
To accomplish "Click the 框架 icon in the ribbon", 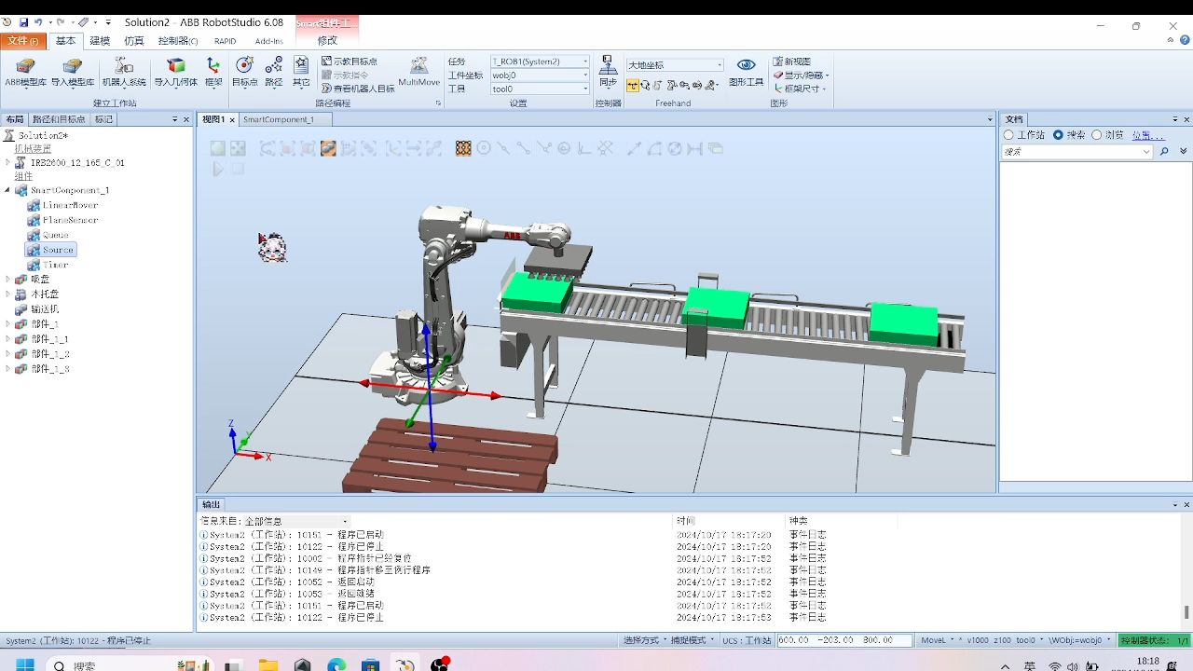I will (x=212, y=71).
